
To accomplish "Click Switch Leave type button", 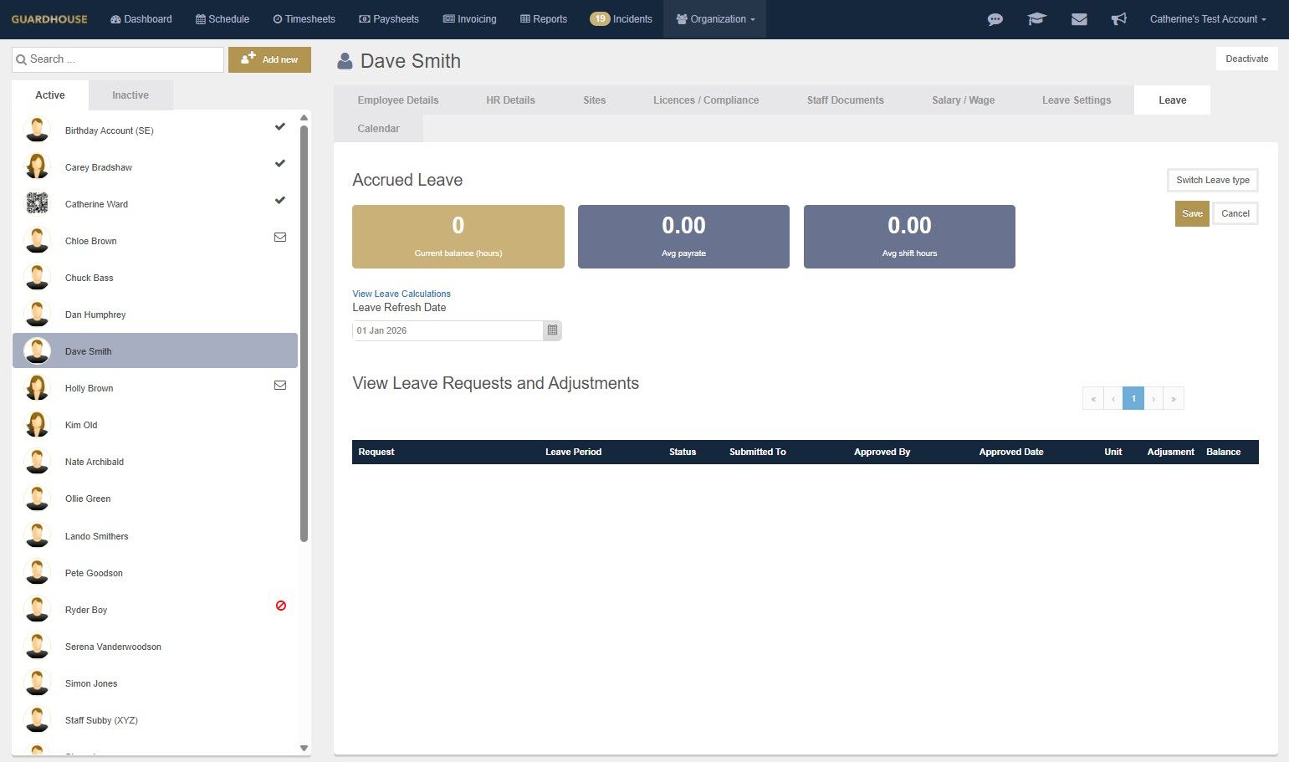I will [x=1213, y=180].
